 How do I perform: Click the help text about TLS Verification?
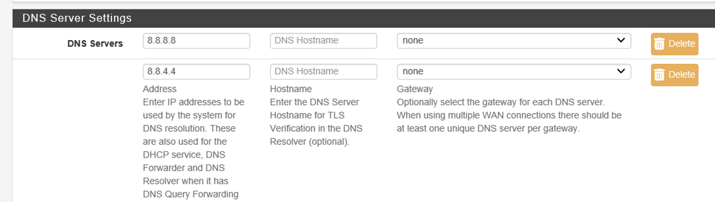(316, 128)
